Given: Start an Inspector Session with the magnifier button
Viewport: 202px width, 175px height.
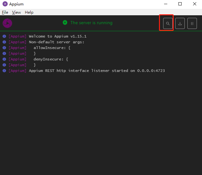Looking at the screenshot, I should tap(168, 24).
